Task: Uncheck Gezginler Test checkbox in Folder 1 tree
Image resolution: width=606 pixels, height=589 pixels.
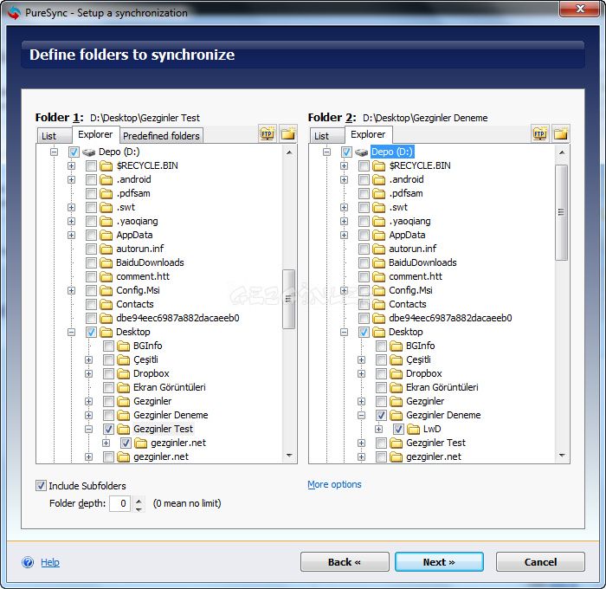Action: [x=108, y=429]
